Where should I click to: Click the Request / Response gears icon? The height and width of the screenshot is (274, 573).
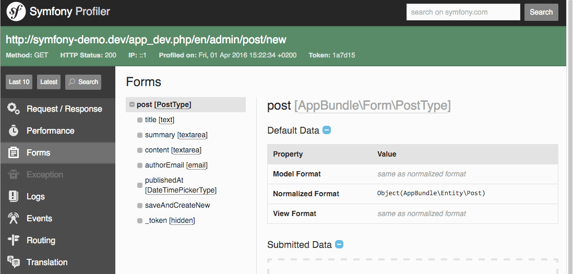pyautogui.click(x=14, y=109)
